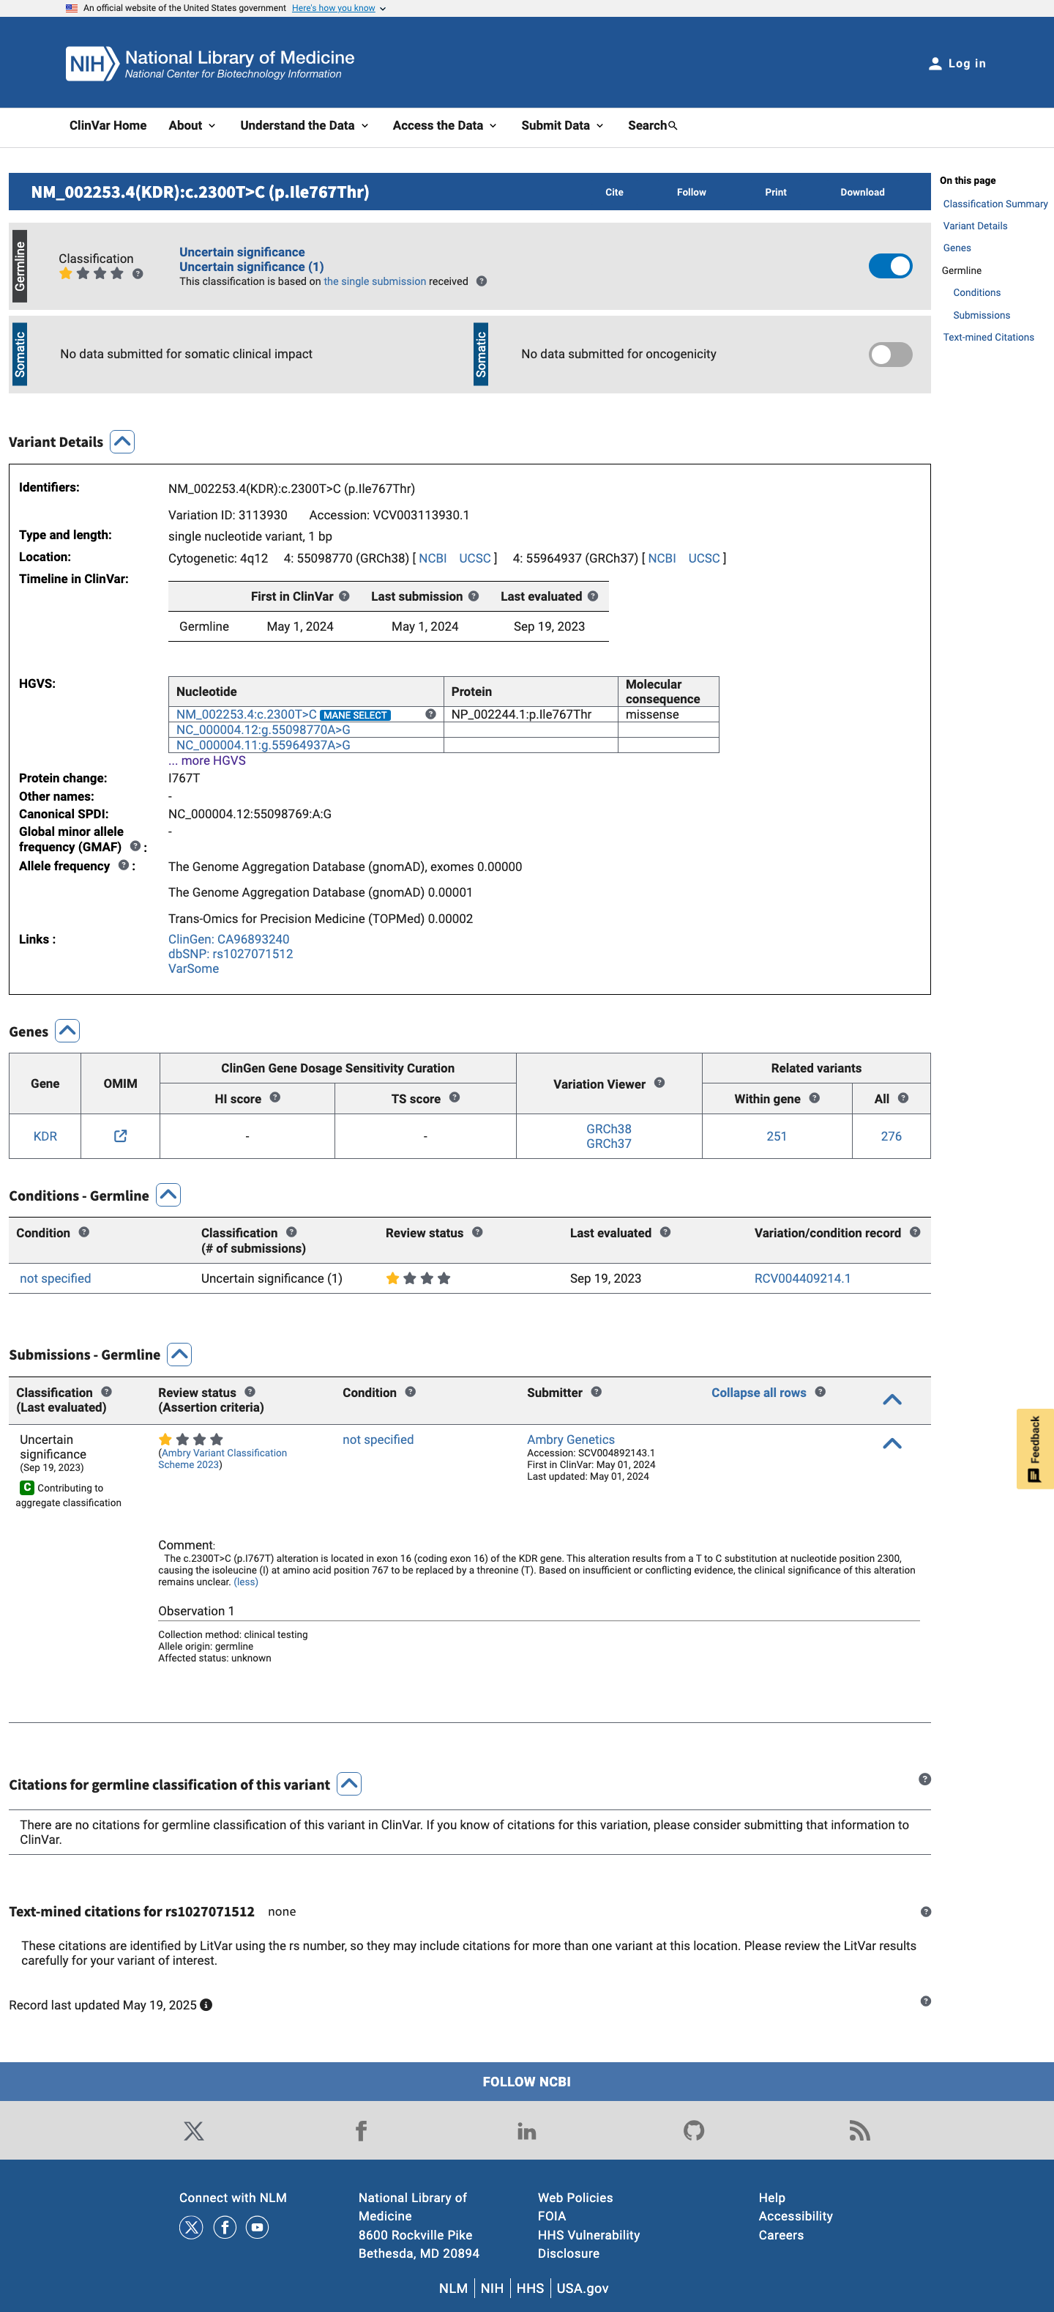This screenshot has height=2312, width=1054.
Task: Open NM_002253.4:c.2300T>C nucleotide link
Action: click(247, 714)
